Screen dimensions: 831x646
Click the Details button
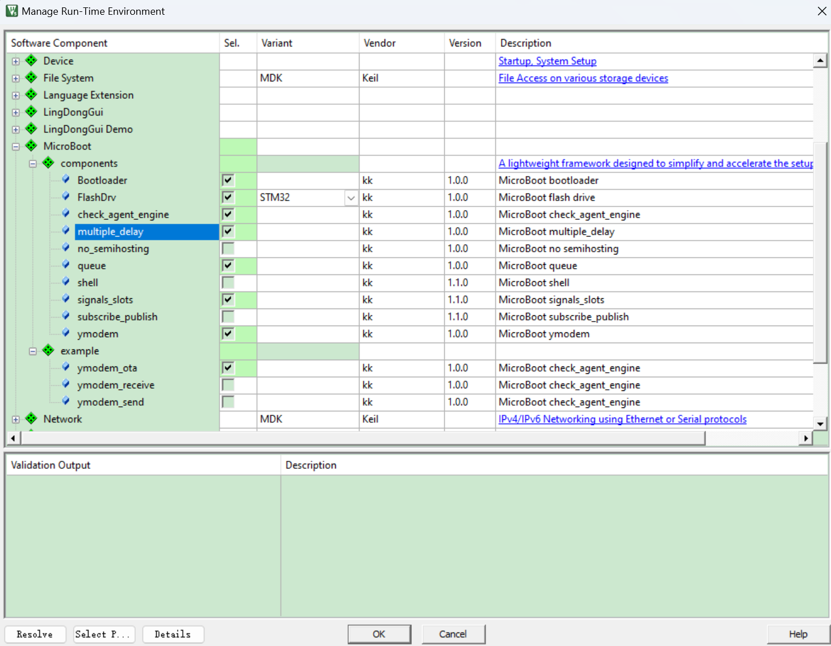click(173, 634)
